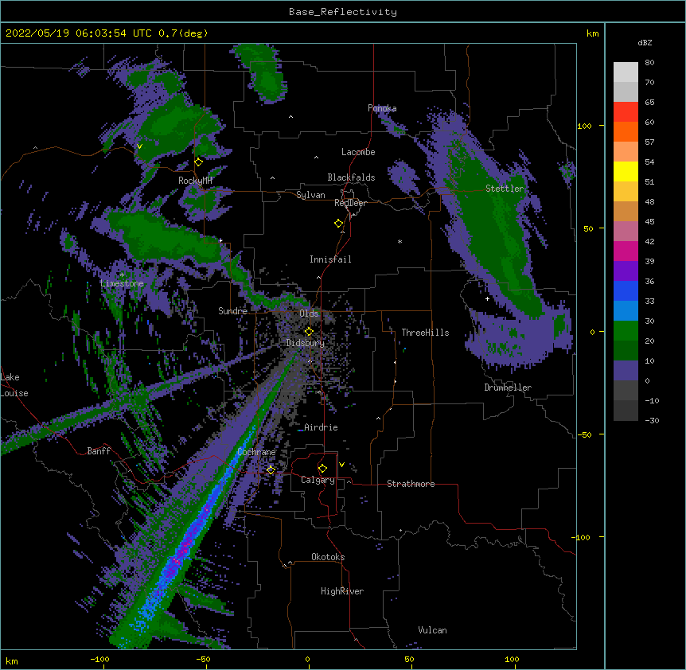Click the yellow diamond marker below Cochrane
This screenshot has height=670, width=686.
(x=271, y=470)
